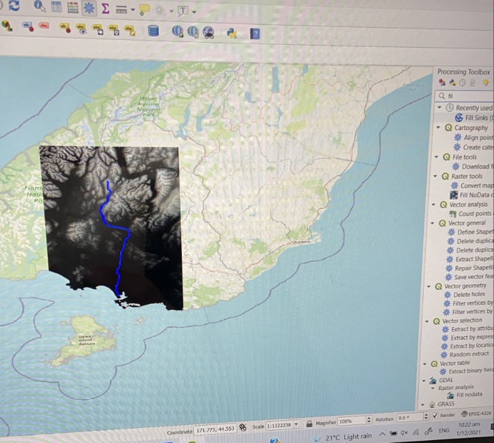This screenshot has height=443, width=494.
Task: Collapse the File tools group
Action: click(x=437, y=156)
